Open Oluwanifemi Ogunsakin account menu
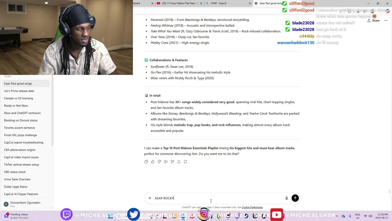The image size is (392, 221). click(26, 204)
